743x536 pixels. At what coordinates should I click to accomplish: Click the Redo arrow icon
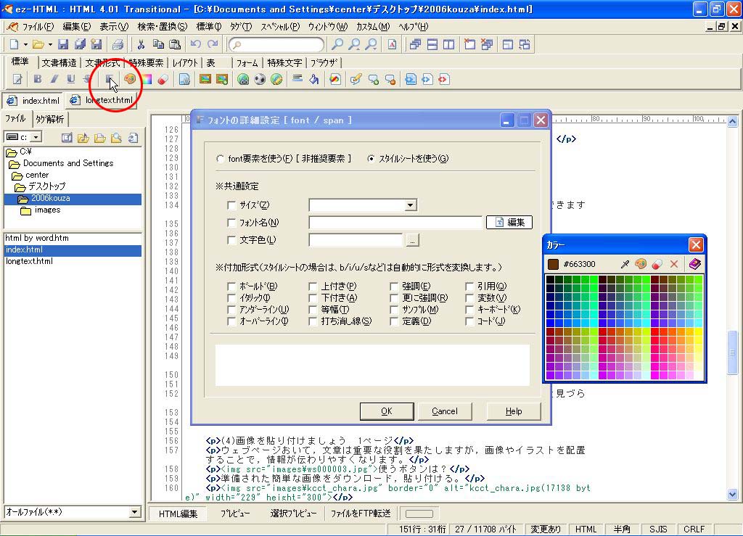pos(213,44)
